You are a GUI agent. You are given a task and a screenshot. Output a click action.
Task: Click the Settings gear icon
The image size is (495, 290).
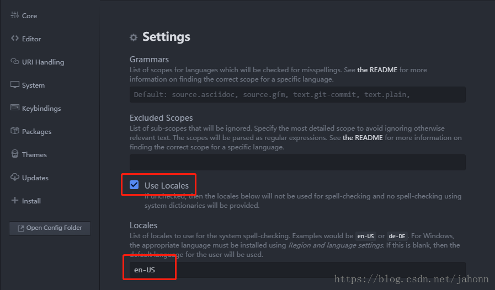coord(134,37)
